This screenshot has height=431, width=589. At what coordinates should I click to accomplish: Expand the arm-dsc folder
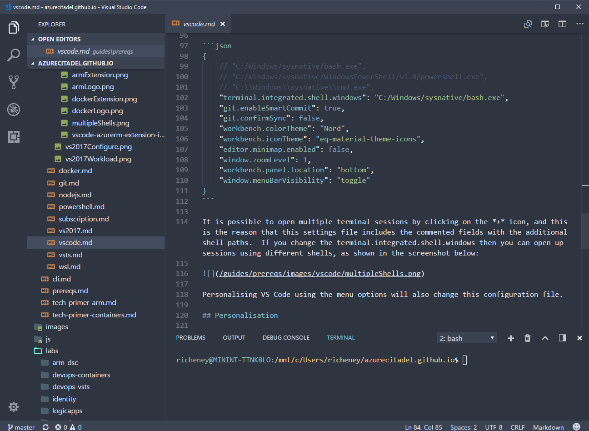click(96, 363)
